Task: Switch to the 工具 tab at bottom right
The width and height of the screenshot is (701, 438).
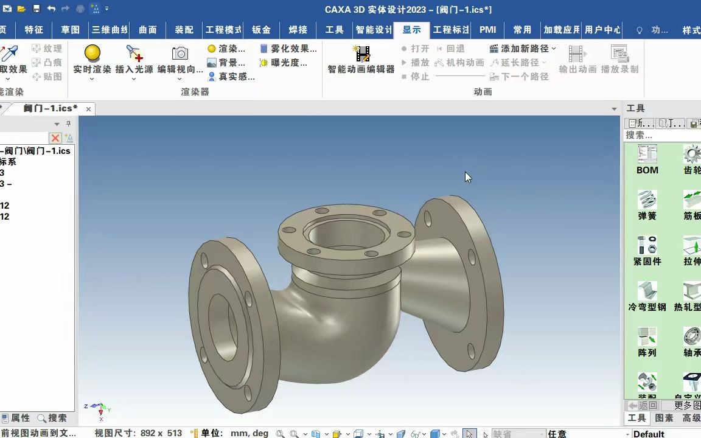Action: click(636, 419)
